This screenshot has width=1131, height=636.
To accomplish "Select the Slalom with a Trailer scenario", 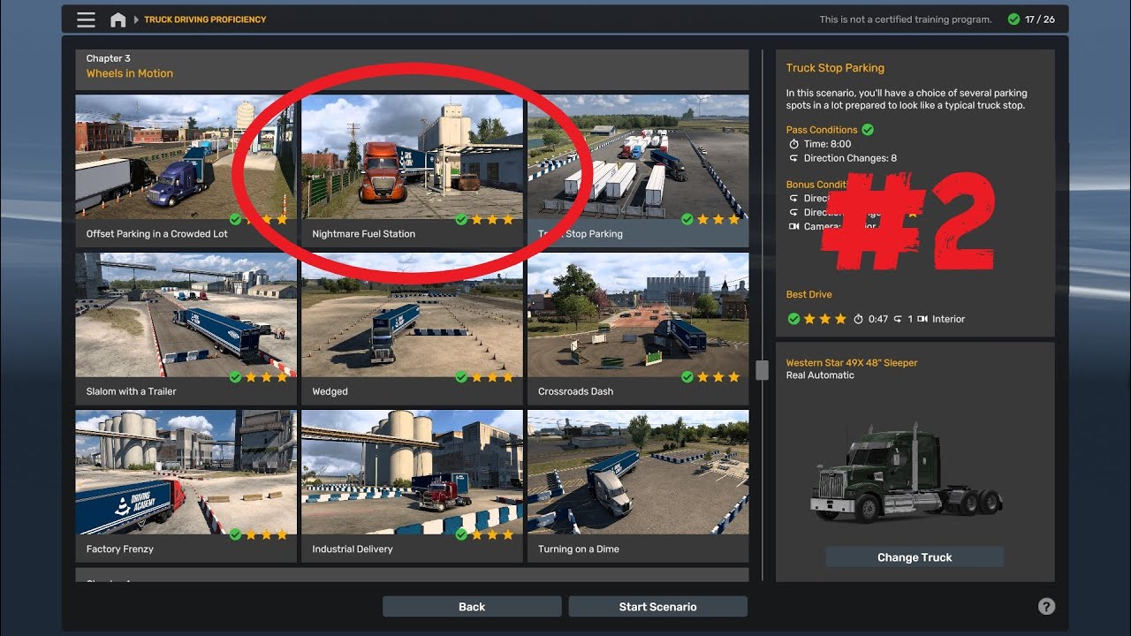I will pos(186,329).
